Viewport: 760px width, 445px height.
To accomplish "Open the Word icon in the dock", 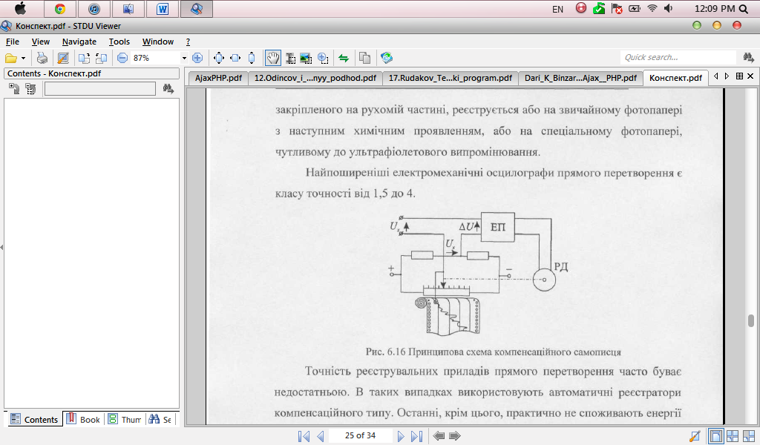I will [x=163, y=9].
